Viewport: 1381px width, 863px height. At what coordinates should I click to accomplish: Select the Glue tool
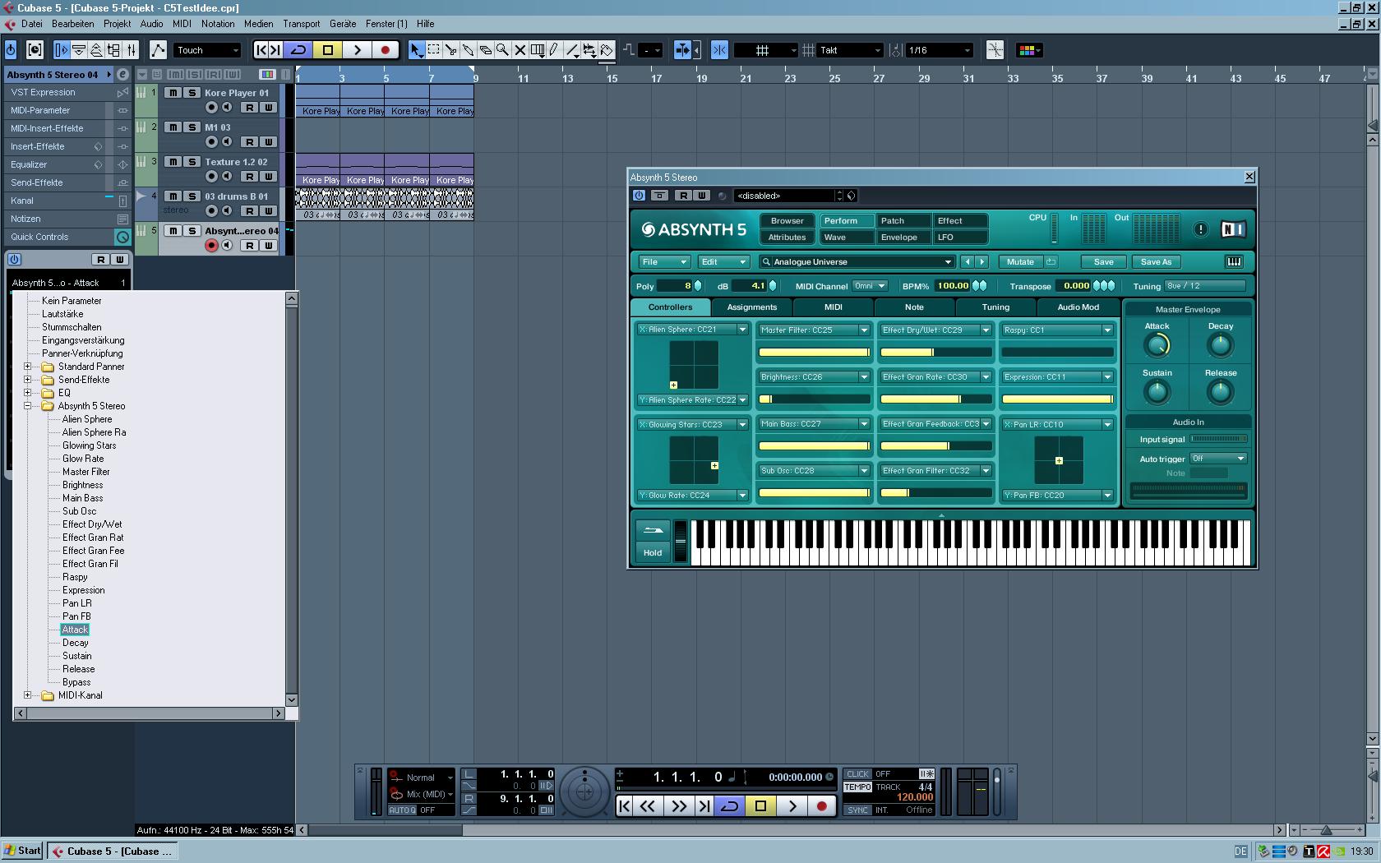pyautogui.click(x=468, y=50)
